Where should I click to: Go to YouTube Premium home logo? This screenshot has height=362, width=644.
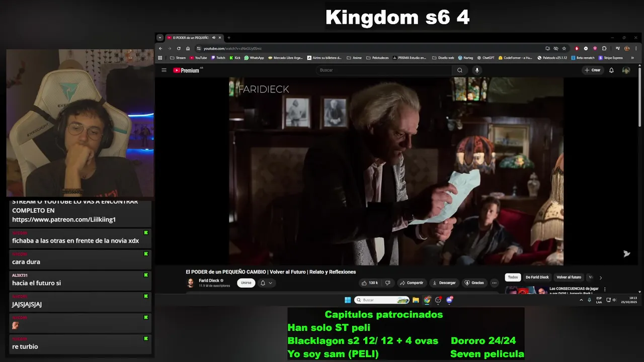(186, 70)
